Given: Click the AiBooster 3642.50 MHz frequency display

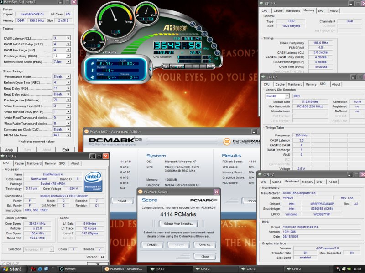Looking at the screenshot, I should [x=177, y=45].
